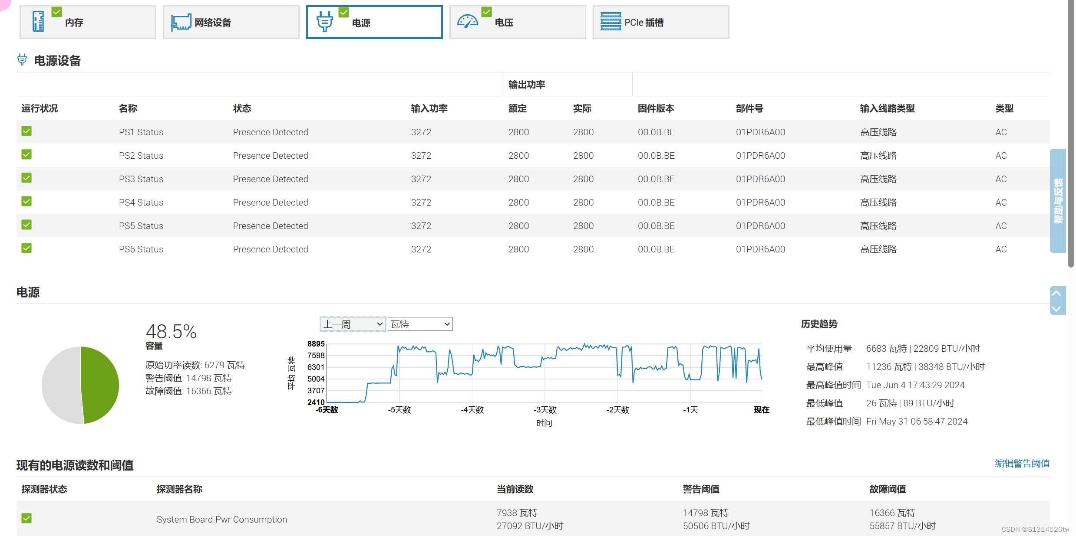1076x536 pixels.
Task: Click the memory module icon
Action: coord(38,22)
